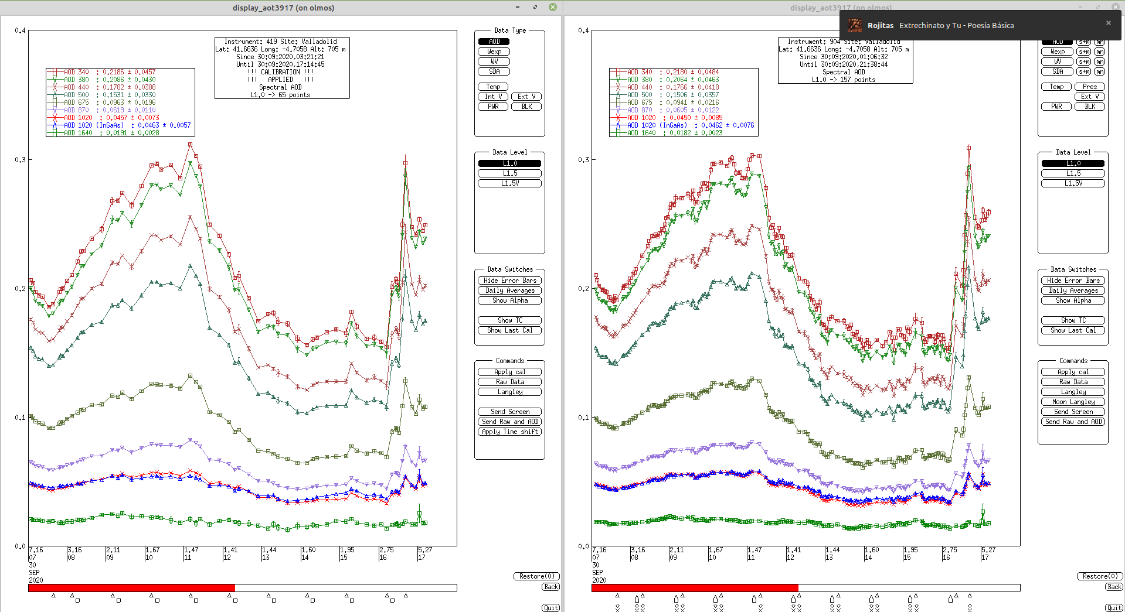Quit the right display window
Image resolution: width=1125 pixels, height=612 pixels.
tap(1114, 608)
